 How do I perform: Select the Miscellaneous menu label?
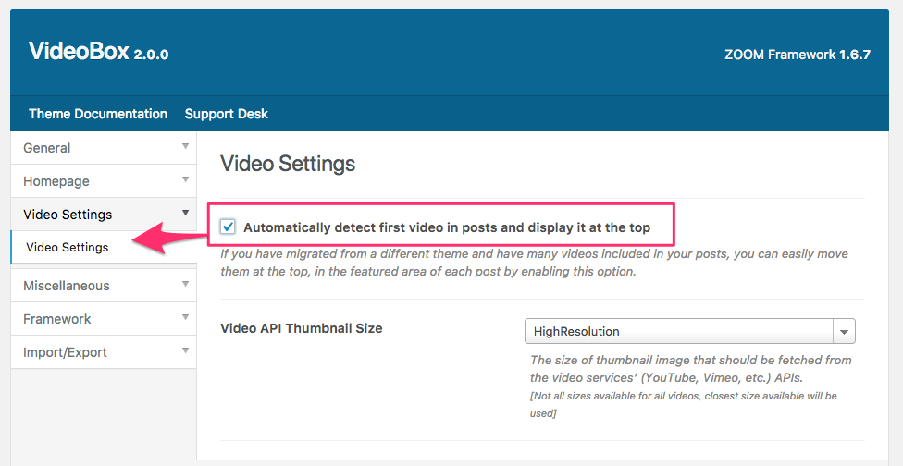[67, 286]
